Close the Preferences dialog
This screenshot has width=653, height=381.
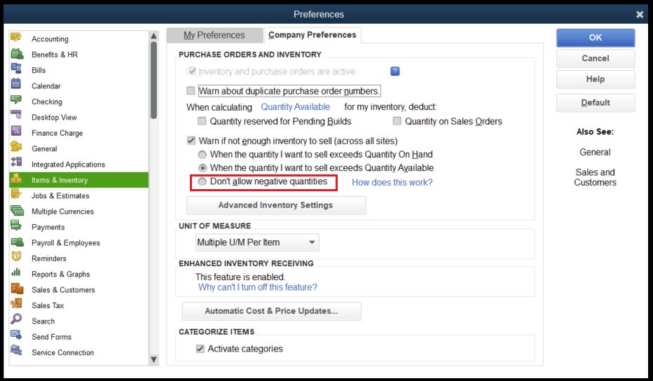point(640,15)
